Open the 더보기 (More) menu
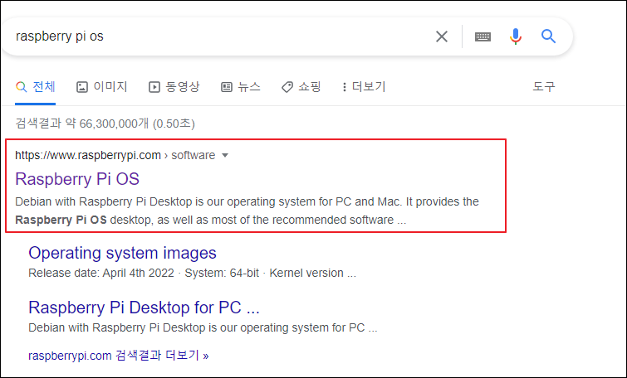Screen dimensions: 627x378 pos(364,86)
